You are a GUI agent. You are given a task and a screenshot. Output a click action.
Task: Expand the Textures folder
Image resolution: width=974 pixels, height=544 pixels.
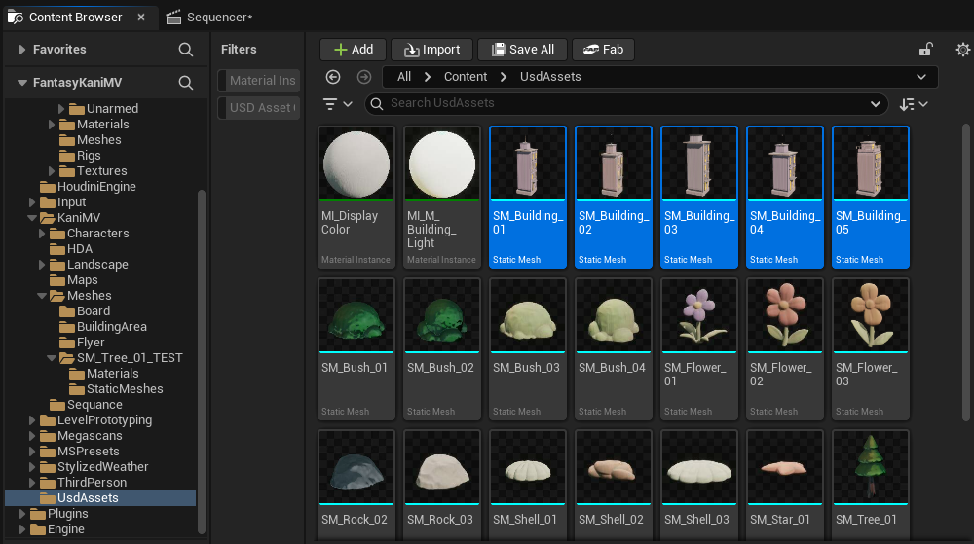coord(52,171)
